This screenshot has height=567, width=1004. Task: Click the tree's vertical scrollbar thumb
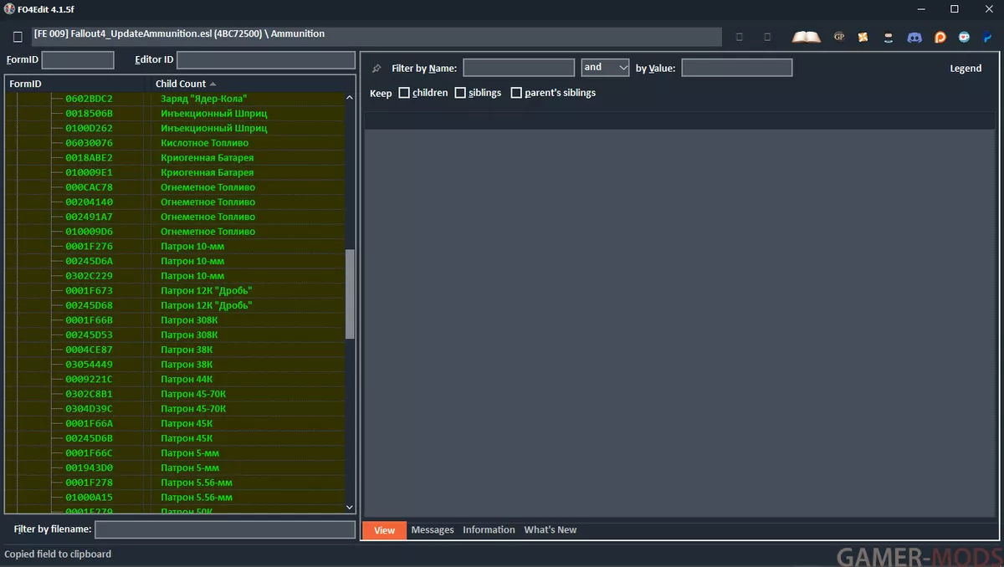point(350,294)
